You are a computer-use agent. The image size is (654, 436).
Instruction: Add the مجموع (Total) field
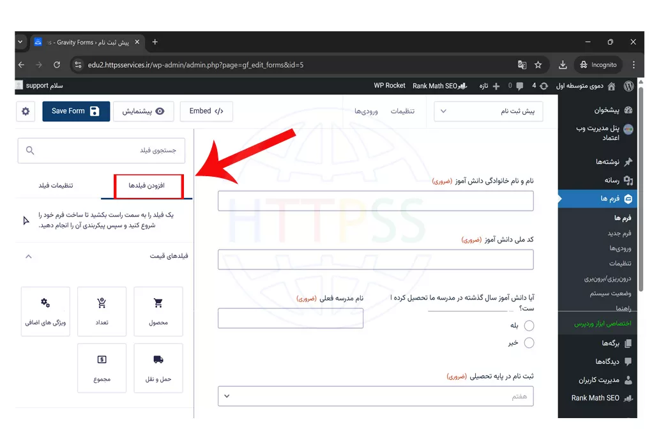(x=102, y=368)
